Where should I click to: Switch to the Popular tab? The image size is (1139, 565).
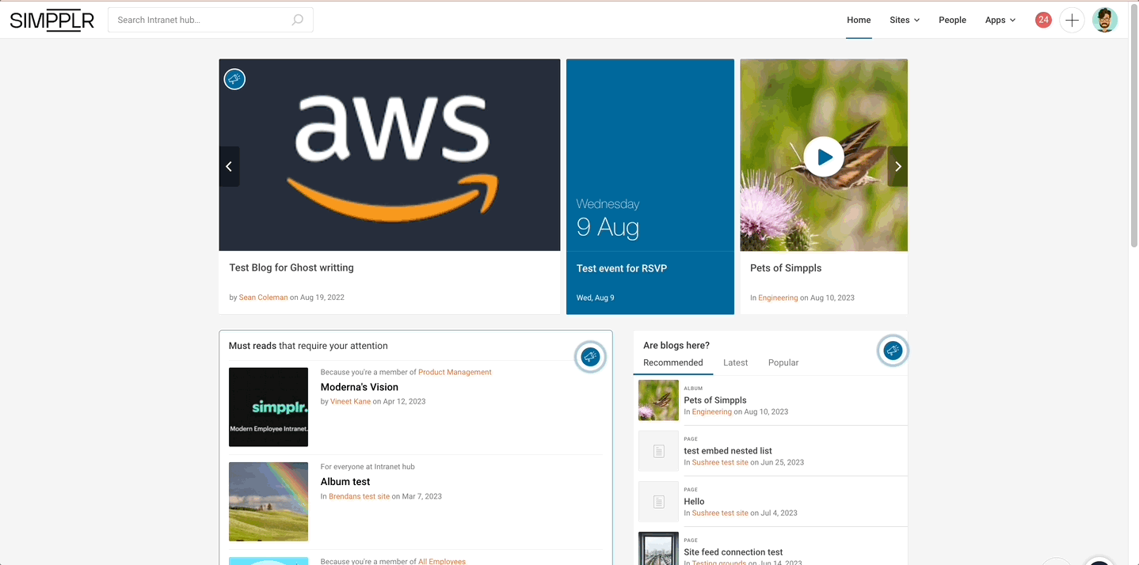(x=783, y=362)
